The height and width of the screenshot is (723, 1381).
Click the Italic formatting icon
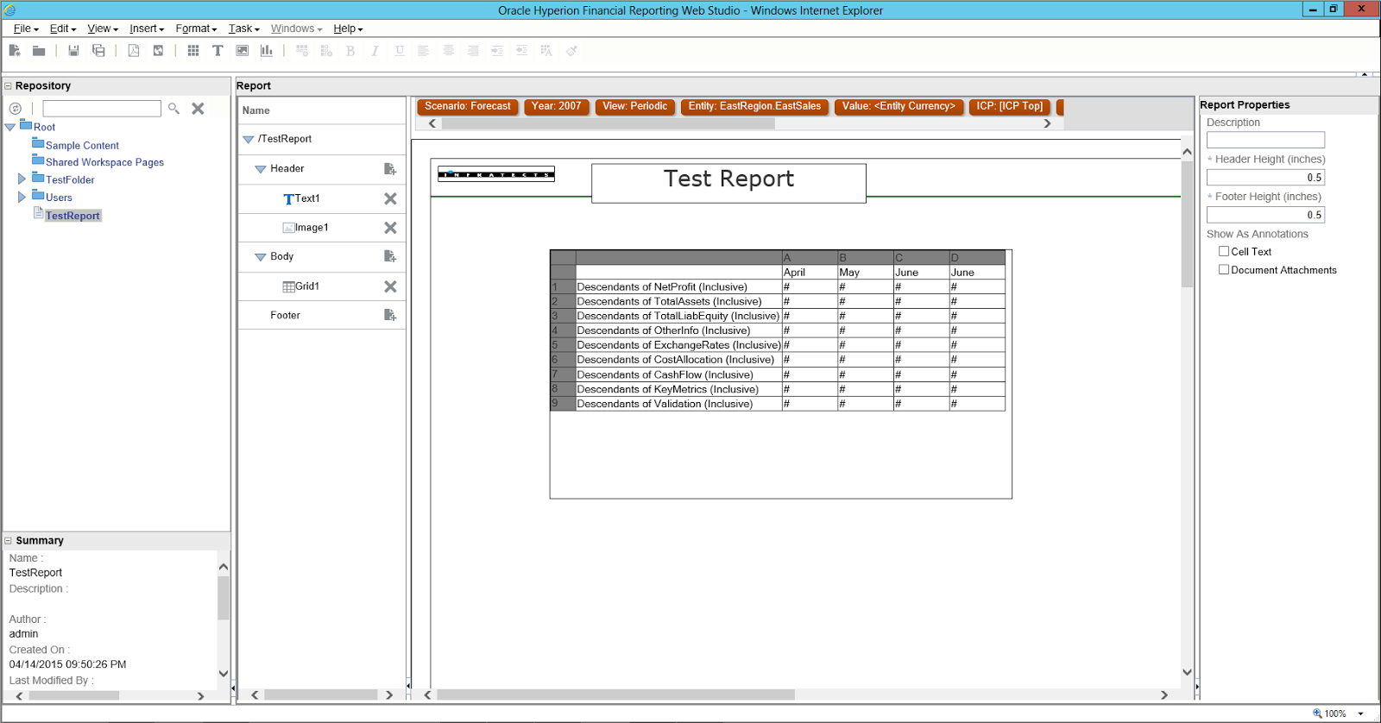tap(375, 51)
